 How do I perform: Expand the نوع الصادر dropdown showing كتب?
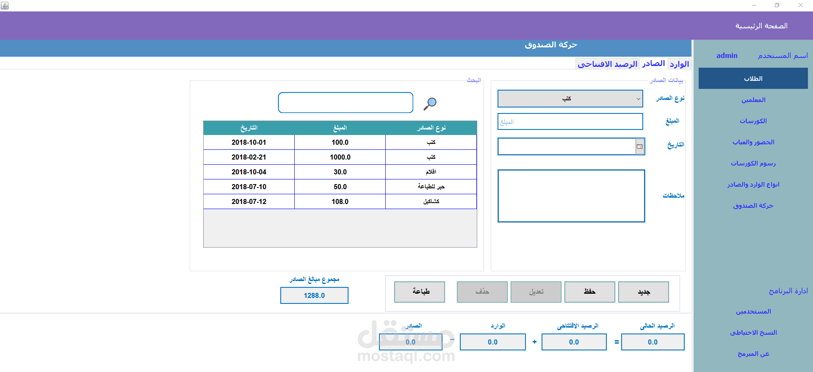pos(570,99)
